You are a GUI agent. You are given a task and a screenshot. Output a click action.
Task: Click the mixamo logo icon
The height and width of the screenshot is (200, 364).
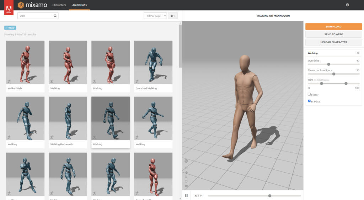point(21,5)
